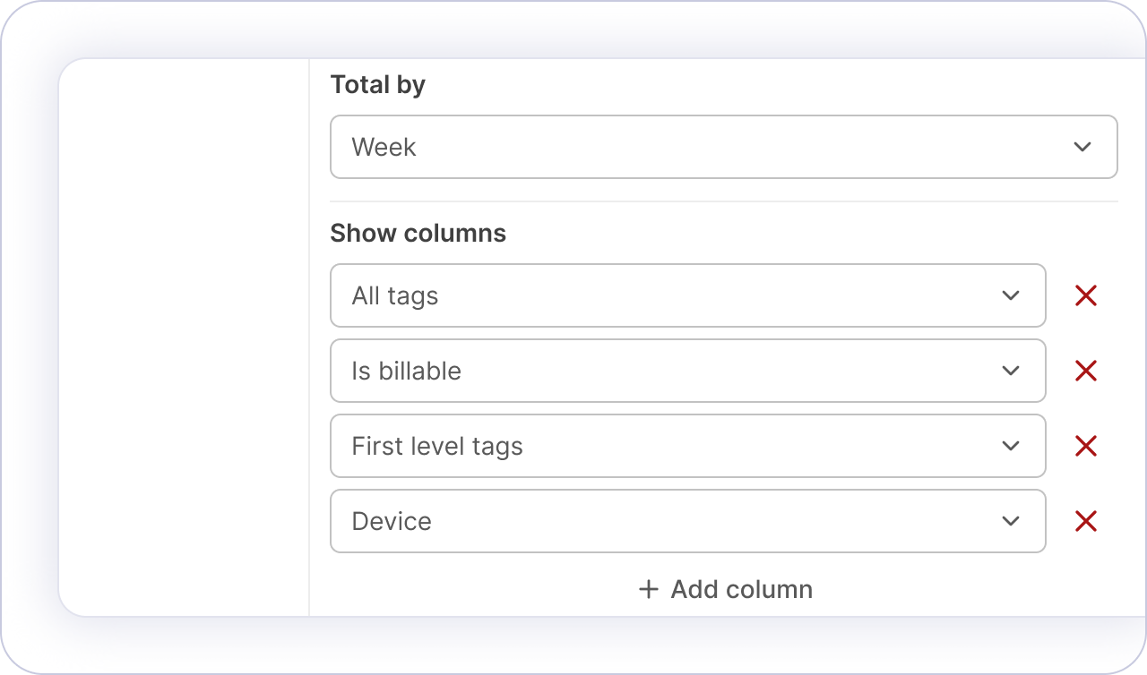
Task: Remove the All tags column
Action: pos(1085,295)
